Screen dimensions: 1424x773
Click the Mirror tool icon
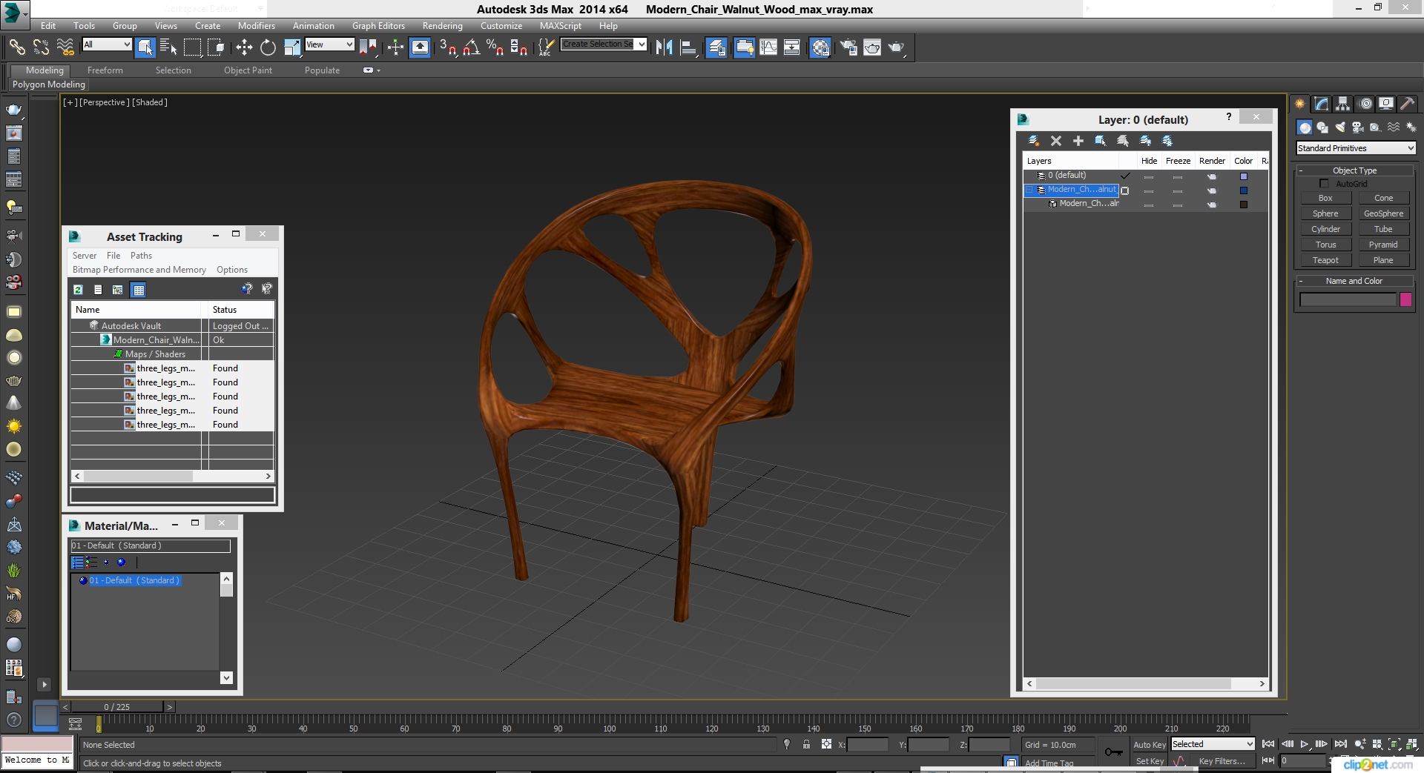coord(664,47)
